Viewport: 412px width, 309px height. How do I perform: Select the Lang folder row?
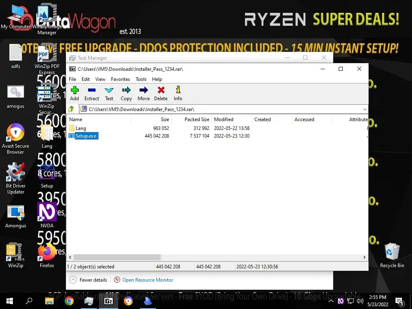click(218, 128)
